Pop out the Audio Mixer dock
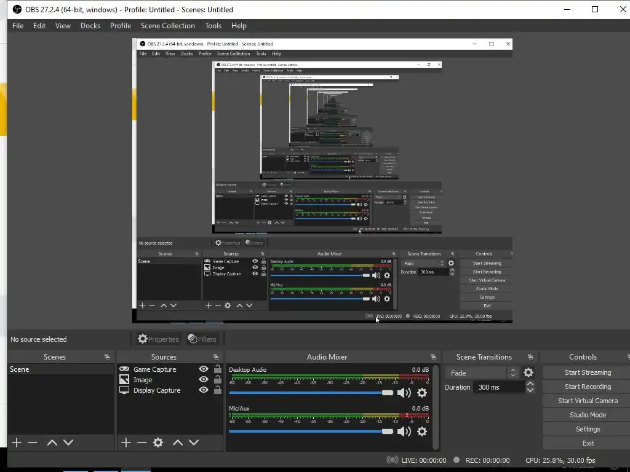The image size is (630, 472). (x=433, y=357)
